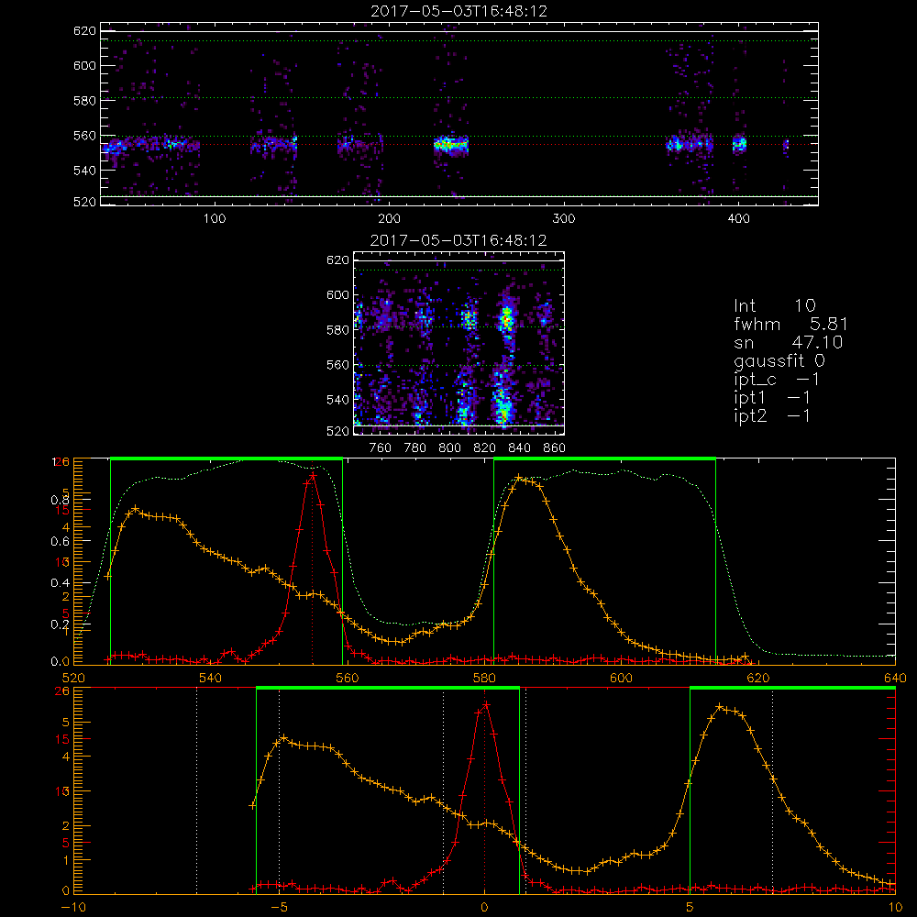Viewport: 917px width, 917px height.
Task: Click the top panel title 2017-05-03T16:48:12
Action: click(x=458, y=11)
